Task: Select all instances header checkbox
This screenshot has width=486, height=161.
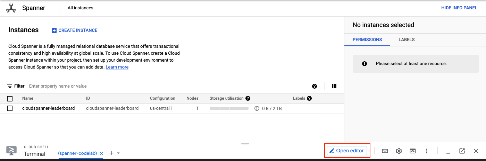Action: 10,99
